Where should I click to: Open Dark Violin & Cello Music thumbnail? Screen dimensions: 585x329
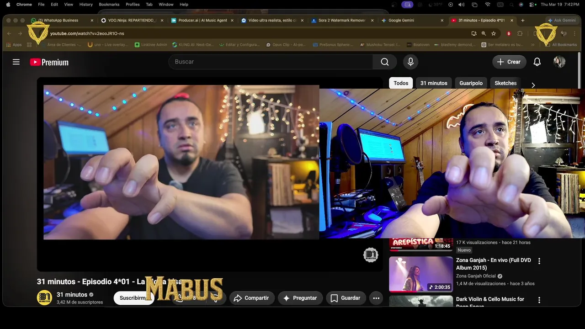click(421, 301)
